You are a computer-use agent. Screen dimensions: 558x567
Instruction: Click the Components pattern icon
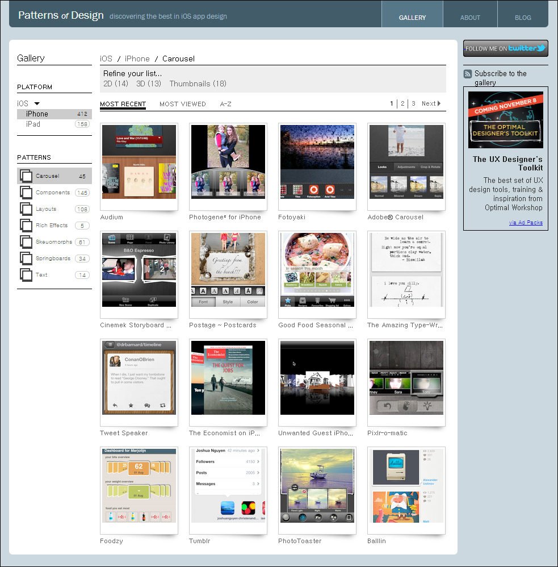[x=26, y=193]
